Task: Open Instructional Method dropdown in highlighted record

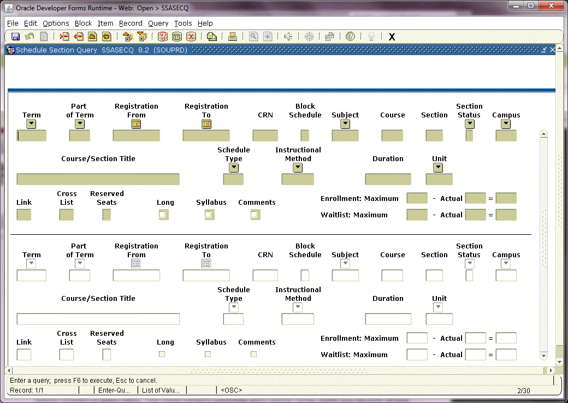Action: 298,168
